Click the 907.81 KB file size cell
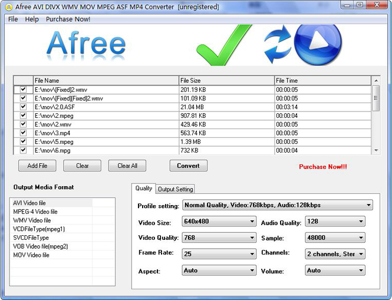392x300 pixels. [x=227, y=116]
